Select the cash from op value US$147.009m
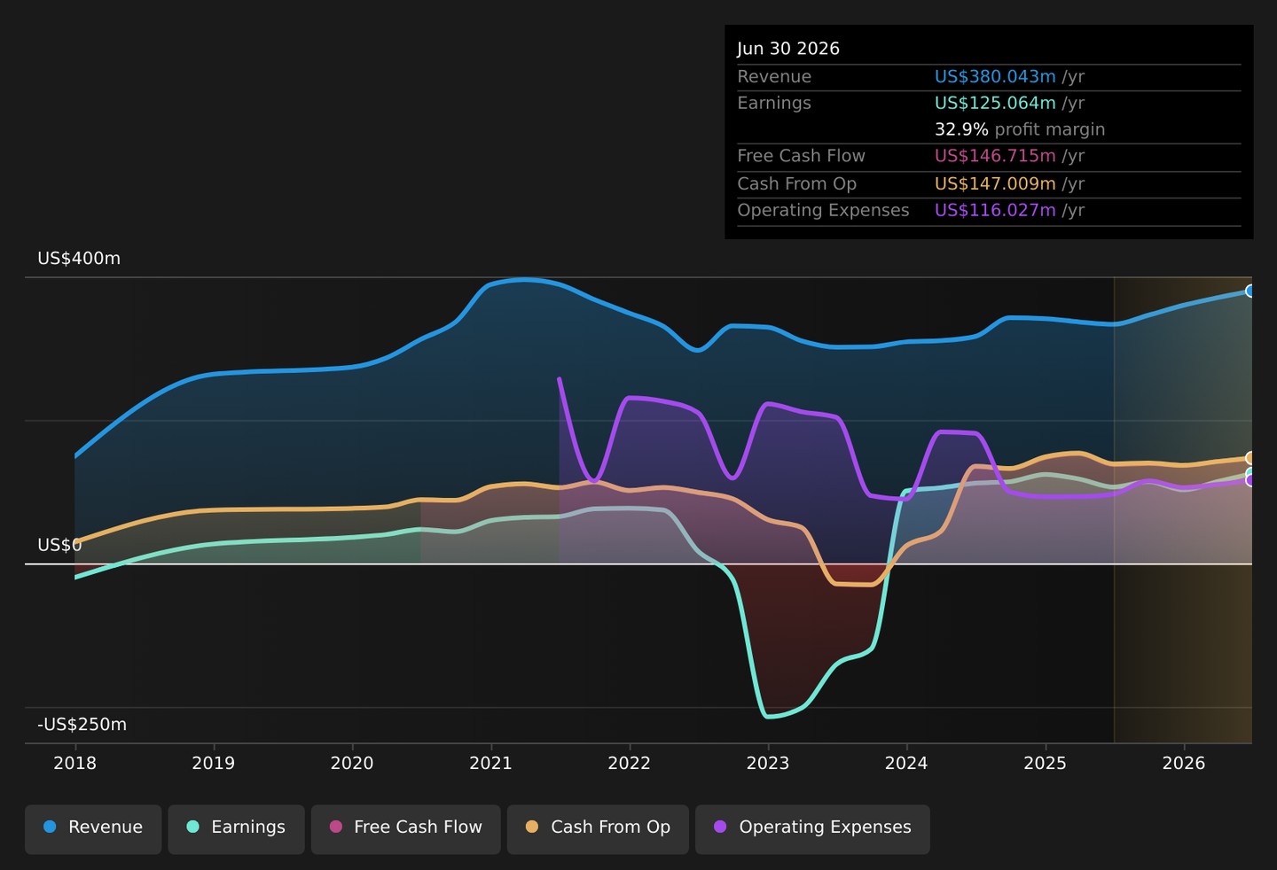Image resolution: width=1277 pixels, height=870 pixels. [995, 183]
